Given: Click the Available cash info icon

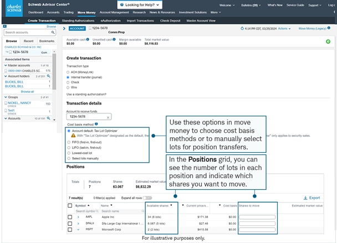Looking at the screenshot, I should tap(88, 39).
